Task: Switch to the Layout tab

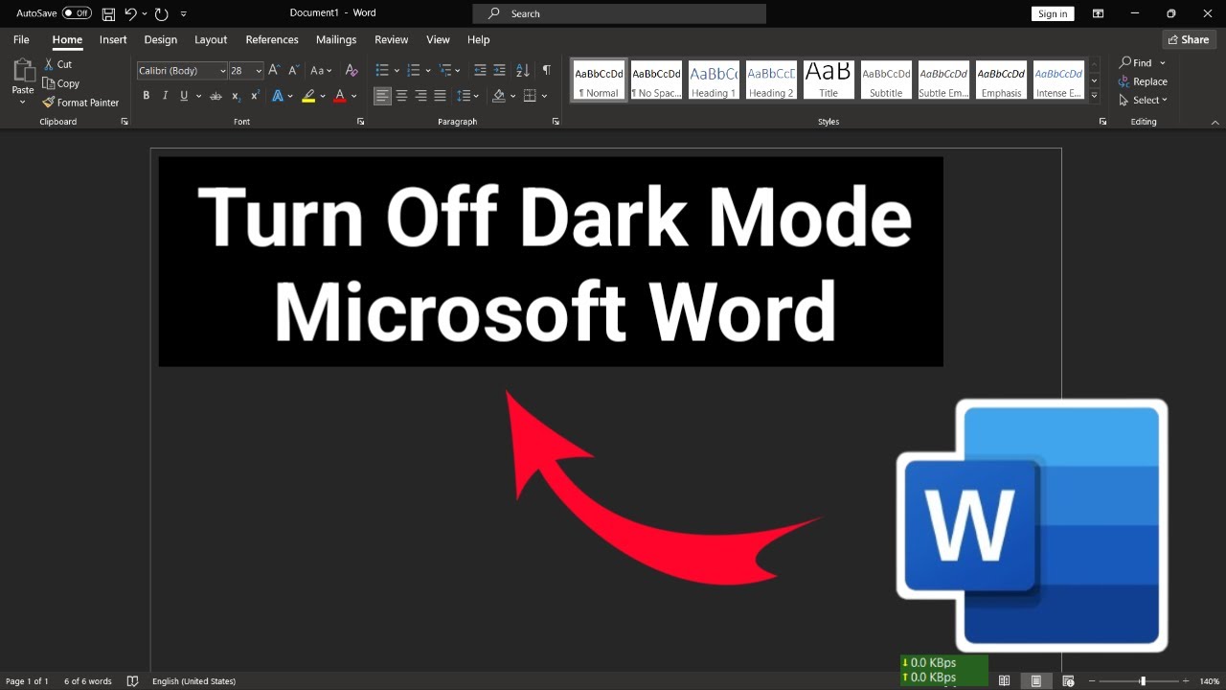Action: click(x=211, y=39)
